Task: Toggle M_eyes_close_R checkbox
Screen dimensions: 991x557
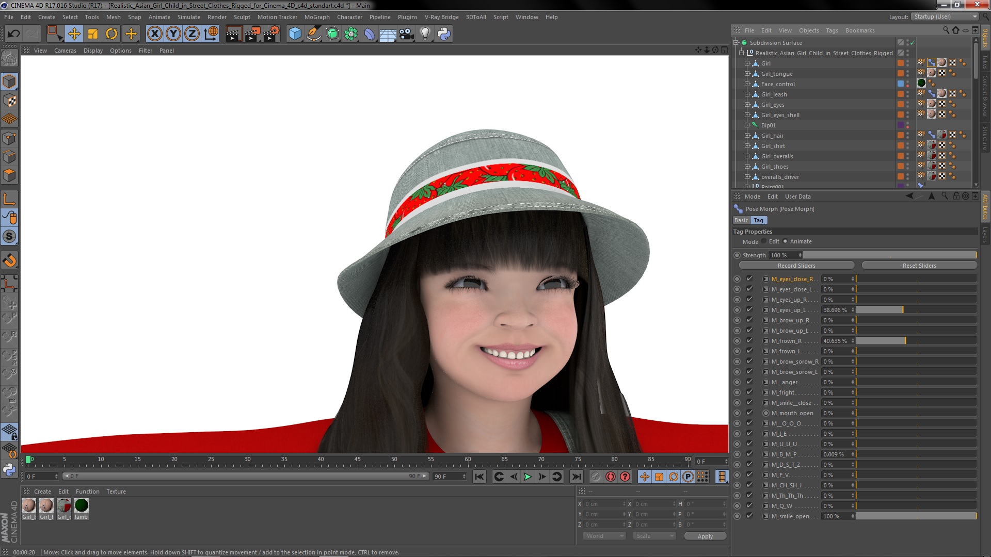Action: [749, 279]
